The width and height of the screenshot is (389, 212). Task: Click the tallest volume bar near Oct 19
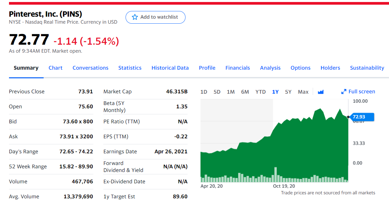coord(275,175)
